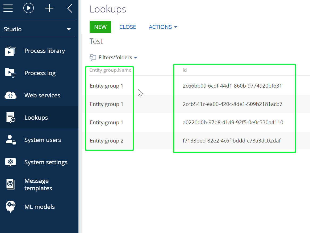Click the ML models head icon
The height and width of the screenshot is (233, 310).
point(10,206)
